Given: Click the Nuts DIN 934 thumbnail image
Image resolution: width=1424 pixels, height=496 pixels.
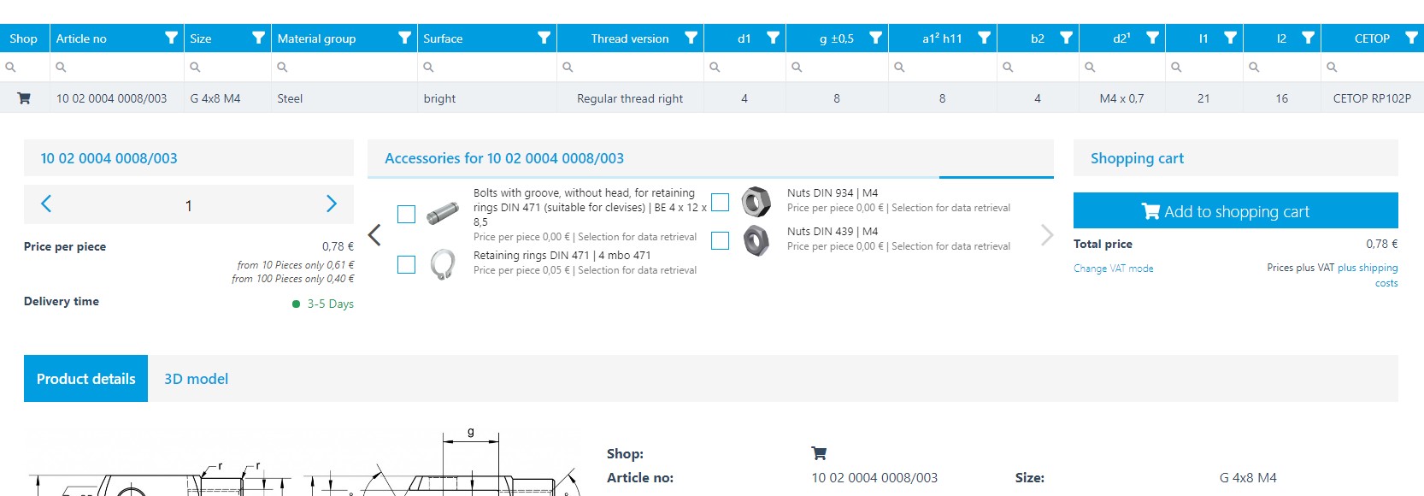Looking at the screenshot, I should 756,202.
